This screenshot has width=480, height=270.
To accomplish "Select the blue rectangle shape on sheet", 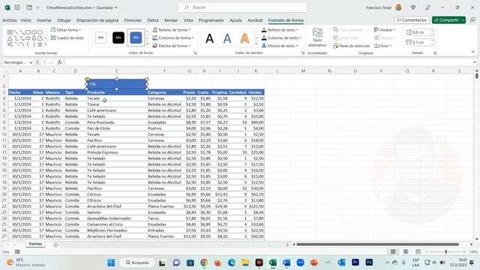I will (x=117, y=84).
